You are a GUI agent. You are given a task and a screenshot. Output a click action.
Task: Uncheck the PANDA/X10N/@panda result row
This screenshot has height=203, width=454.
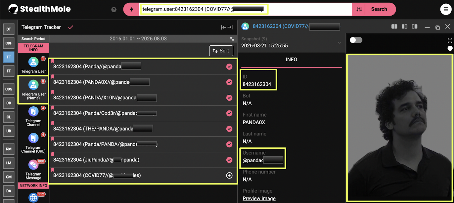229,98
